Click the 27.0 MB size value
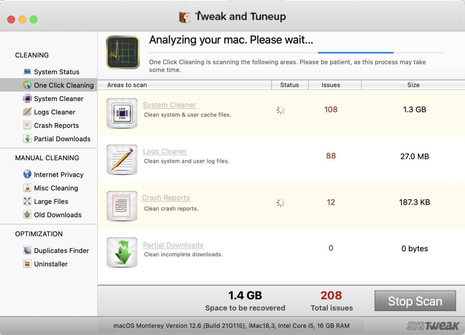The width and height of the screenshot is (465, 335). [414, 156]
